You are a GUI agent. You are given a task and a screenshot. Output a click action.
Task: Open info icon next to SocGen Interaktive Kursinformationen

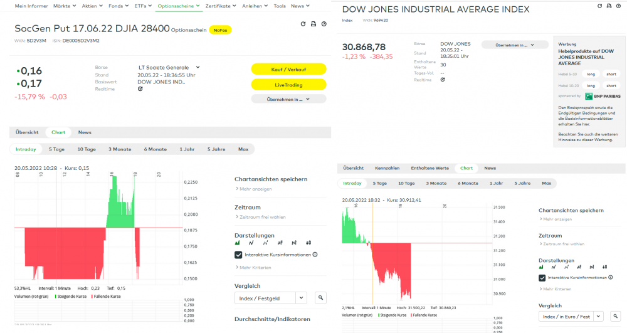coord(315,255)
